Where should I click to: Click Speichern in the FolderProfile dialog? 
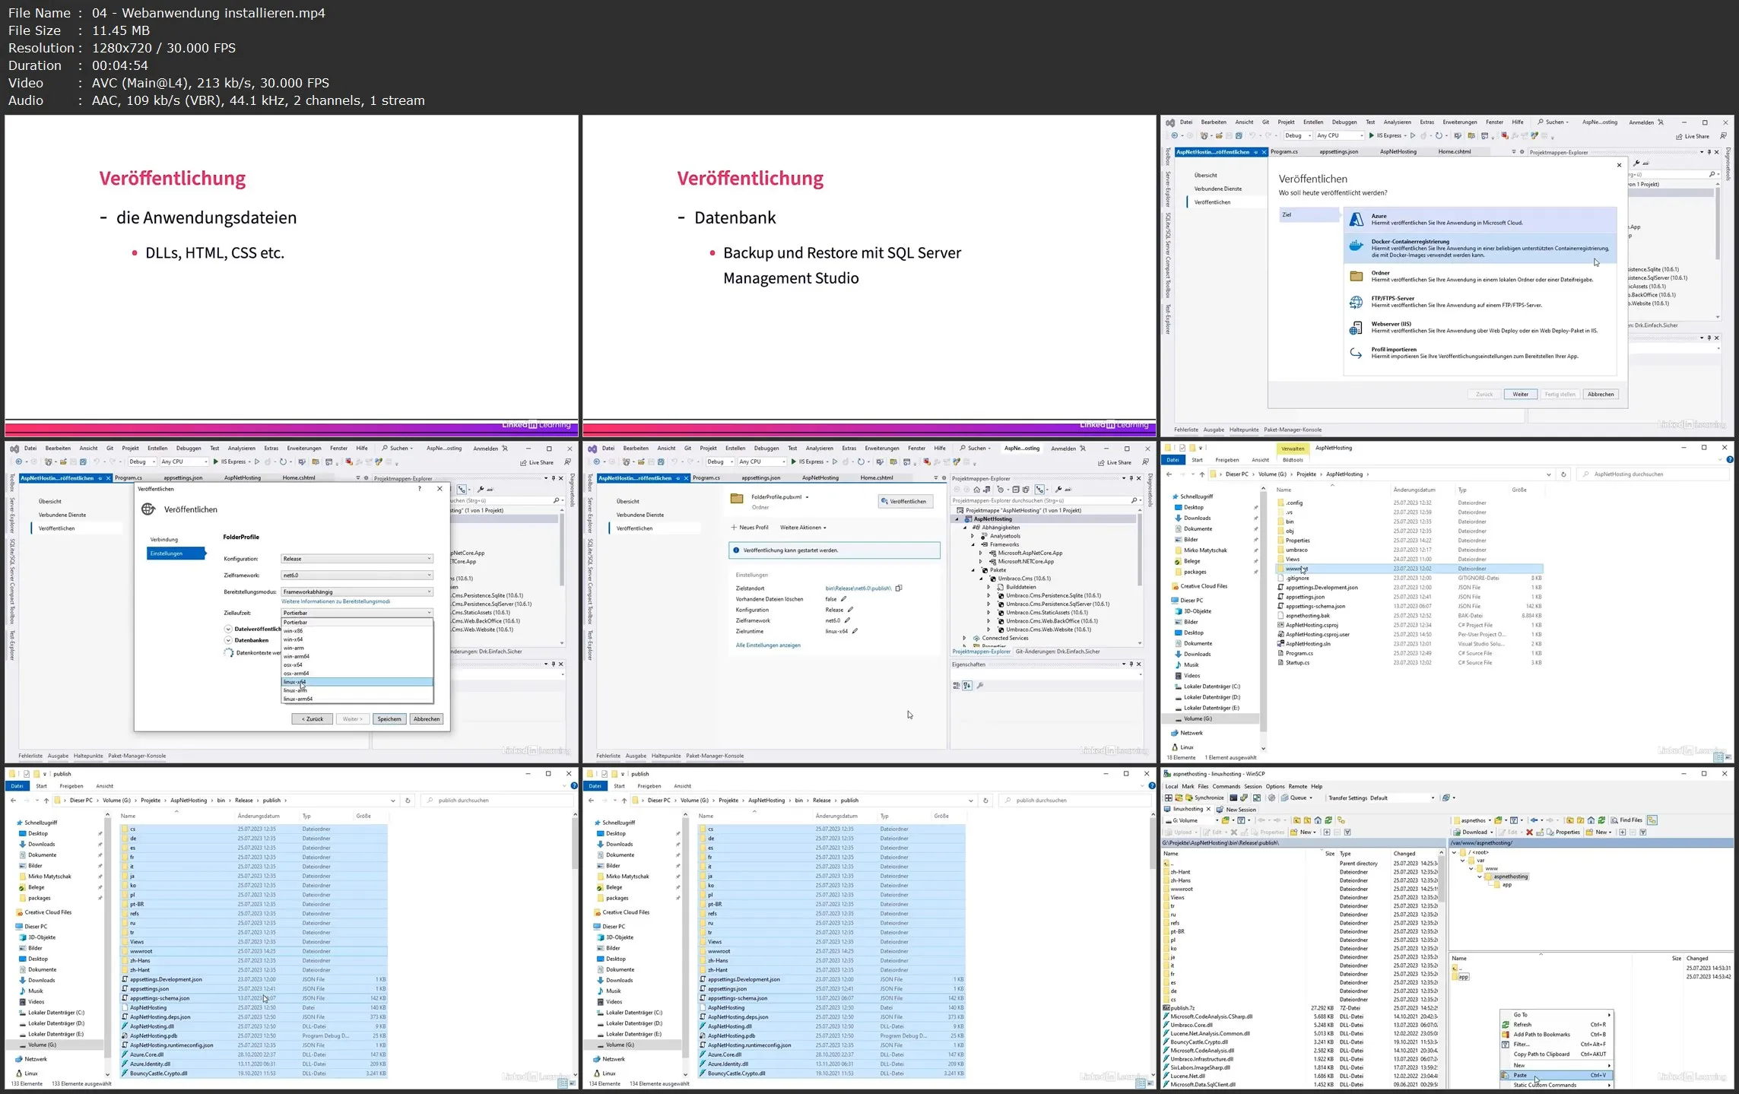click(389, 718)
